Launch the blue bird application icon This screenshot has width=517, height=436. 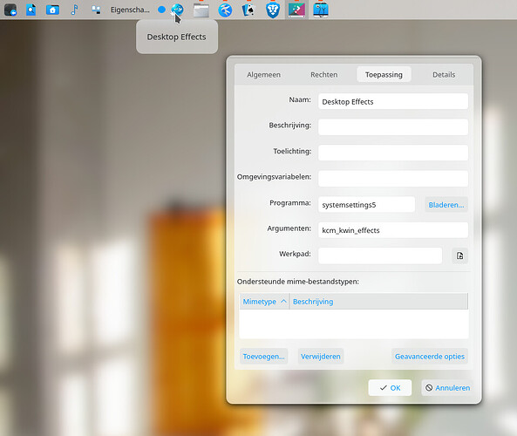[x=225, y=10]
